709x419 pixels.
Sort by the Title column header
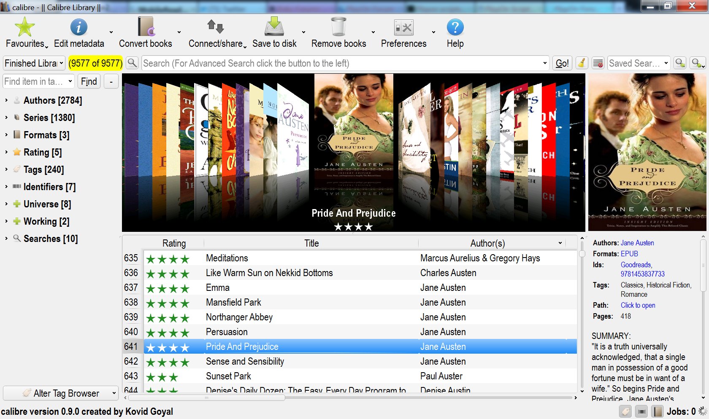(x=311, y=243)
